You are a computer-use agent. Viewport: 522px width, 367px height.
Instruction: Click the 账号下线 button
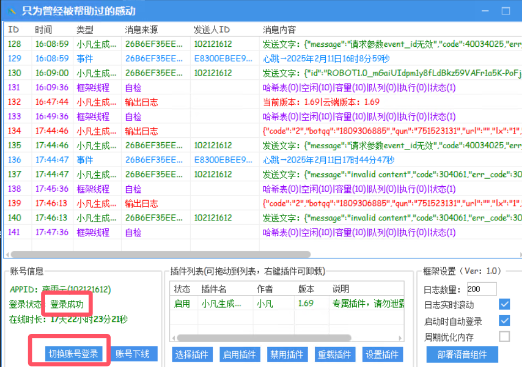[x=134, y=354]
